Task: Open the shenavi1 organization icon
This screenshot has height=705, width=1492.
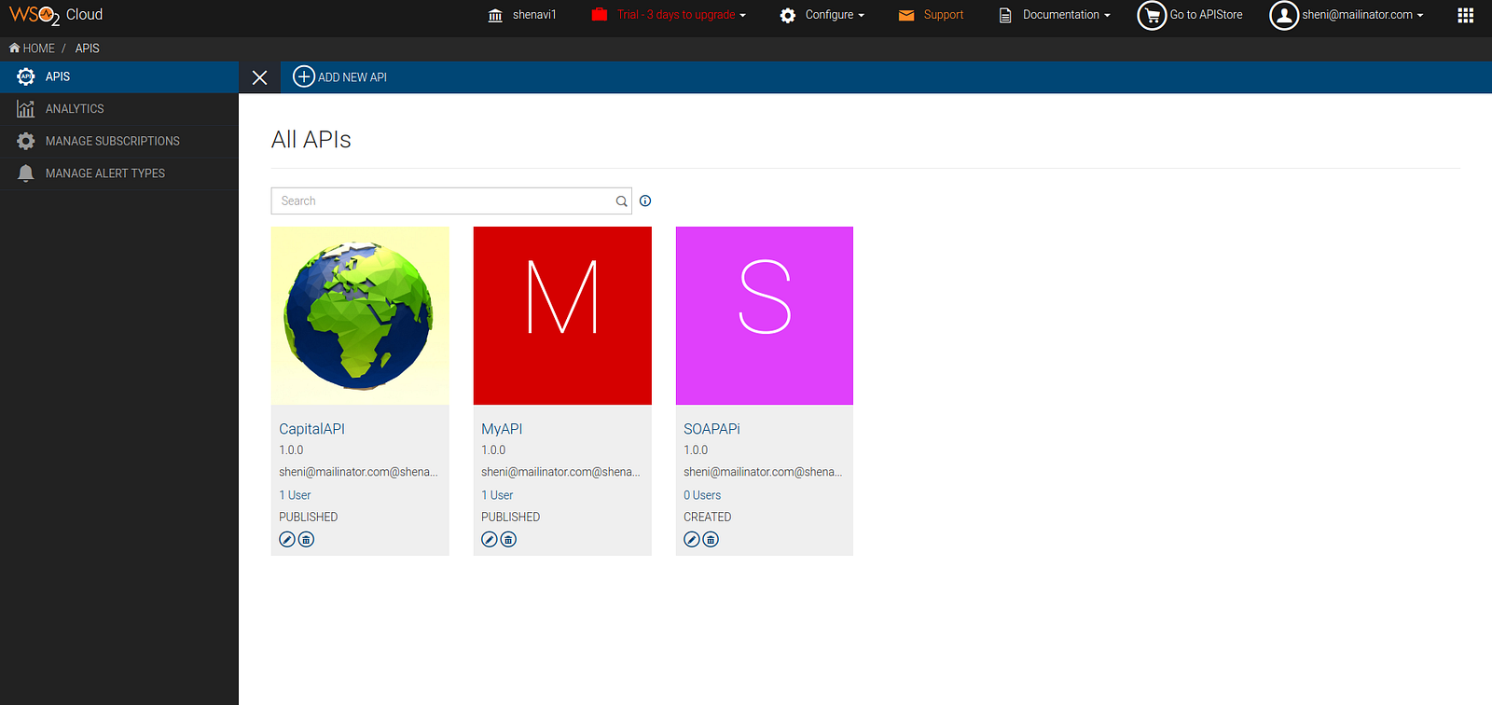Action: [x=495, y=15]
